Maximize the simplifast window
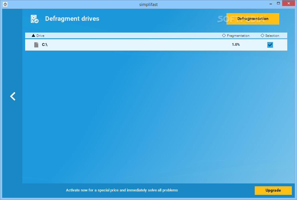 278,3
